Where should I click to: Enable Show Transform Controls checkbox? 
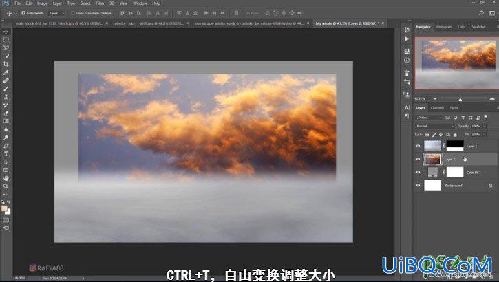(72, 13)
